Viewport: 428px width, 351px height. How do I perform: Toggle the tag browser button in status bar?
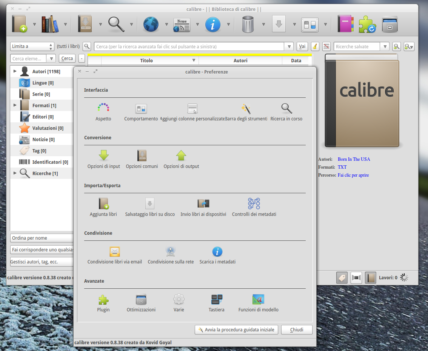tap(342, 278)
